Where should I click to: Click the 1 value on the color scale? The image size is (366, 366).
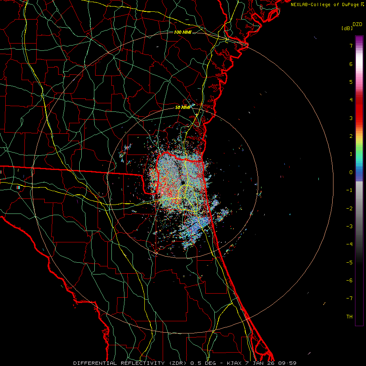tap(351, 154)
